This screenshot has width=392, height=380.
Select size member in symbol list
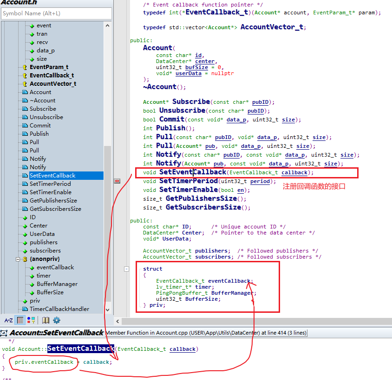pyautogui.click(x=41, y=59)
